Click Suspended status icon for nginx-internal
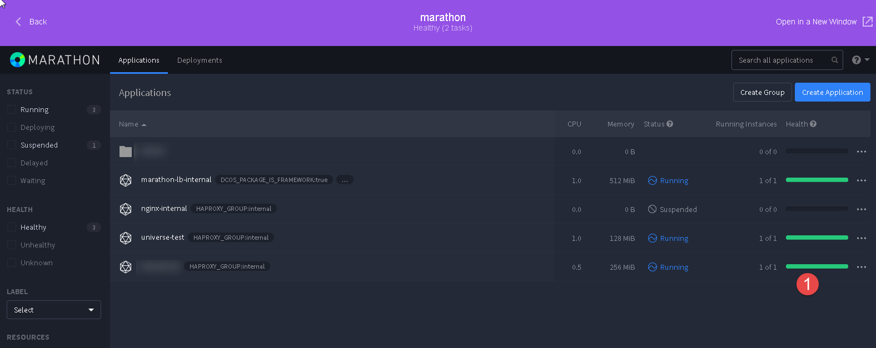The image size is (876, 348). (x=653, y=209)
